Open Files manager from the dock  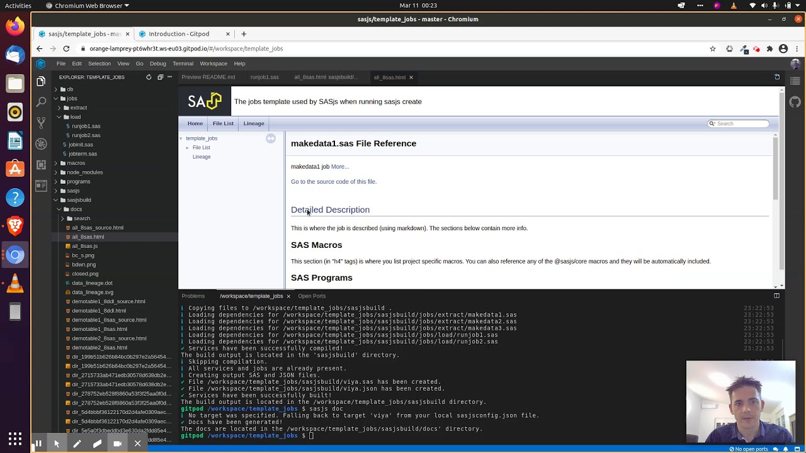15,83
